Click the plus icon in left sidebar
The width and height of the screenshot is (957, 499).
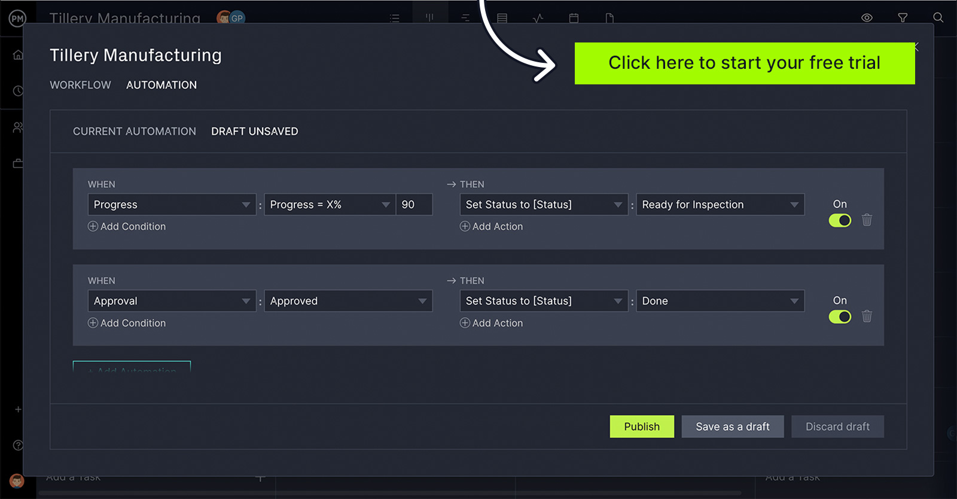click(x=18, y=409)
